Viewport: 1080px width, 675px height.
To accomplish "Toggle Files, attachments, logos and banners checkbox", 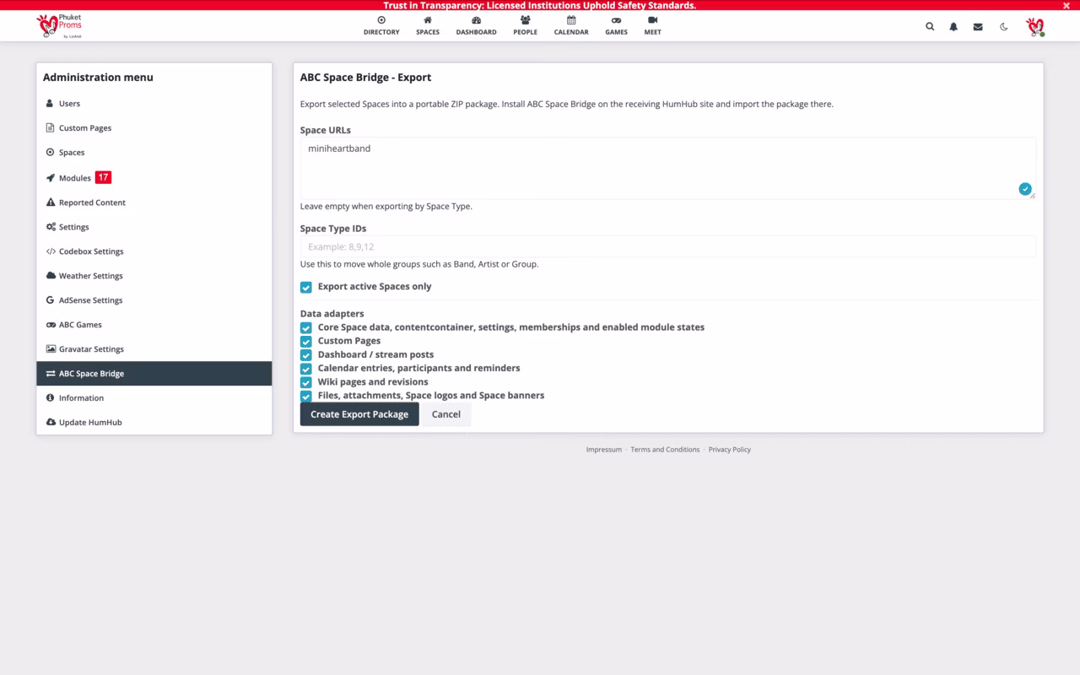I will click(306, 396).
